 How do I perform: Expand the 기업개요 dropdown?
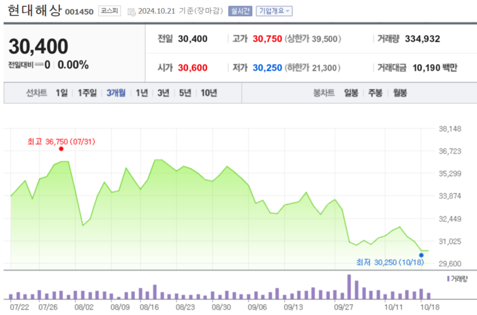point(274,11)
